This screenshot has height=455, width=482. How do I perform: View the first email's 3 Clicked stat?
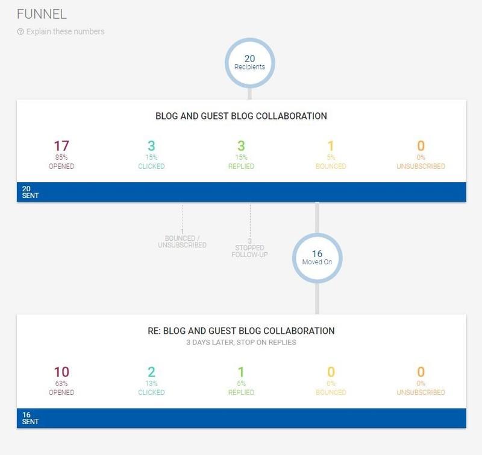(152, 154)
